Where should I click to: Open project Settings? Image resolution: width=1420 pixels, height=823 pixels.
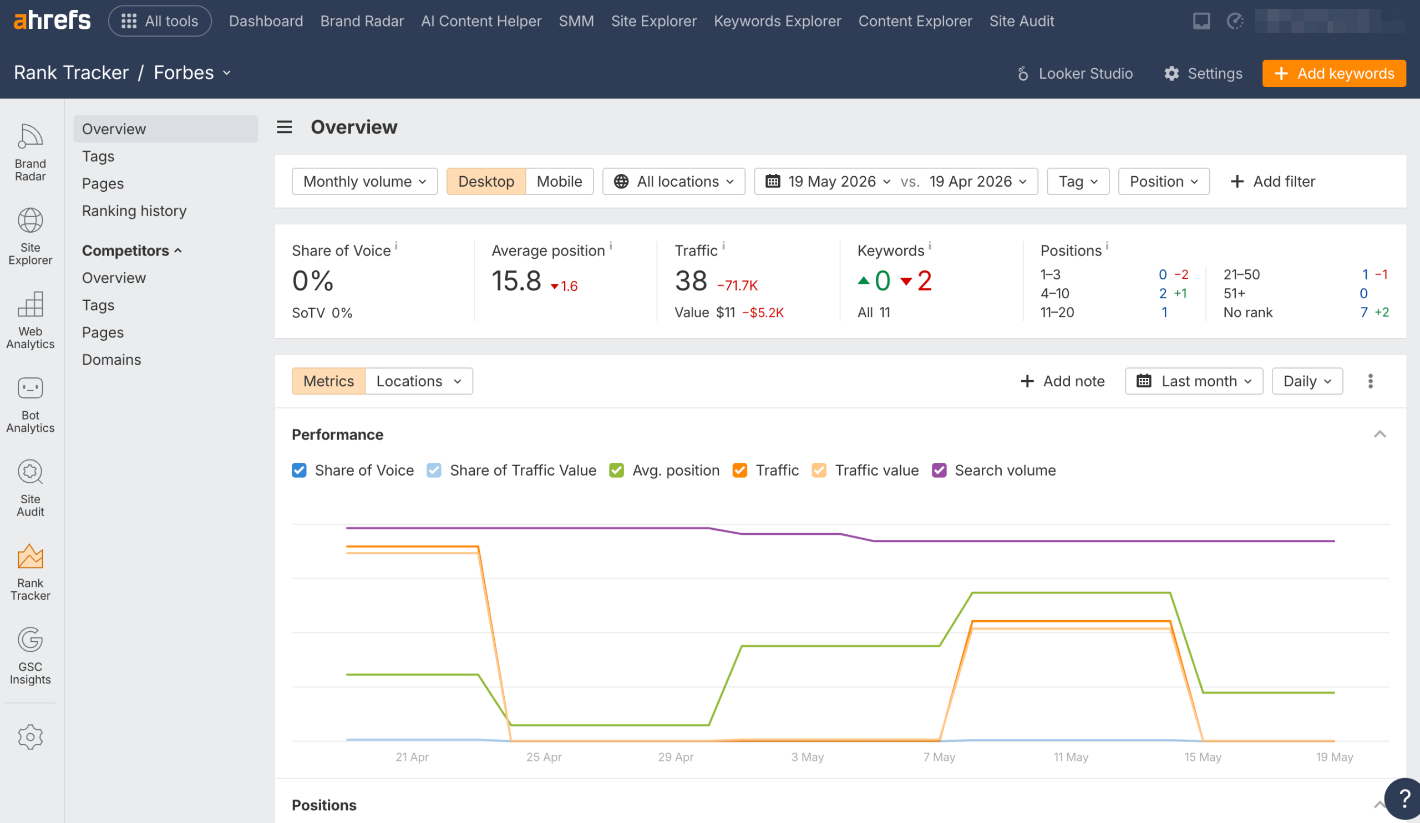coord(1204,73)
